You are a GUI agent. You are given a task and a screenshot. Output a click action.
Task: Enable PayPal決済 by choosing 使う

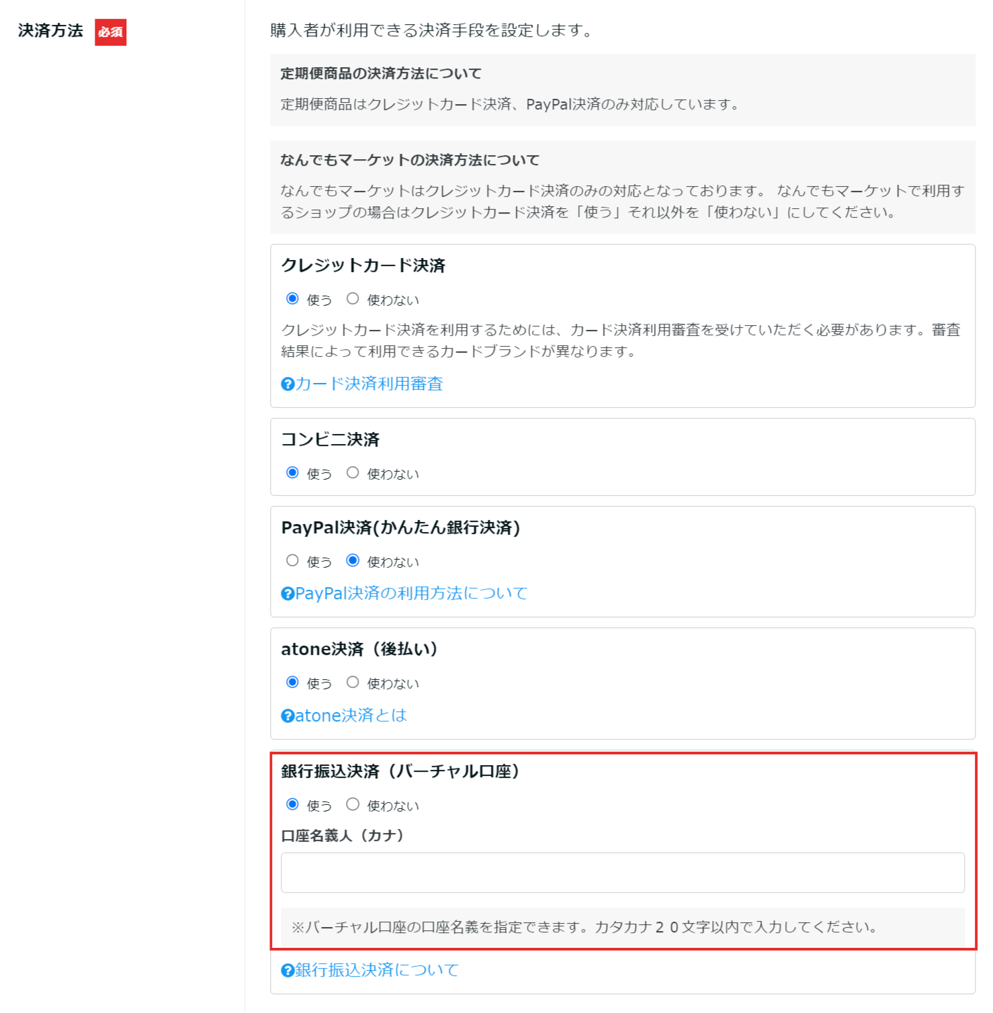(292, 561)
